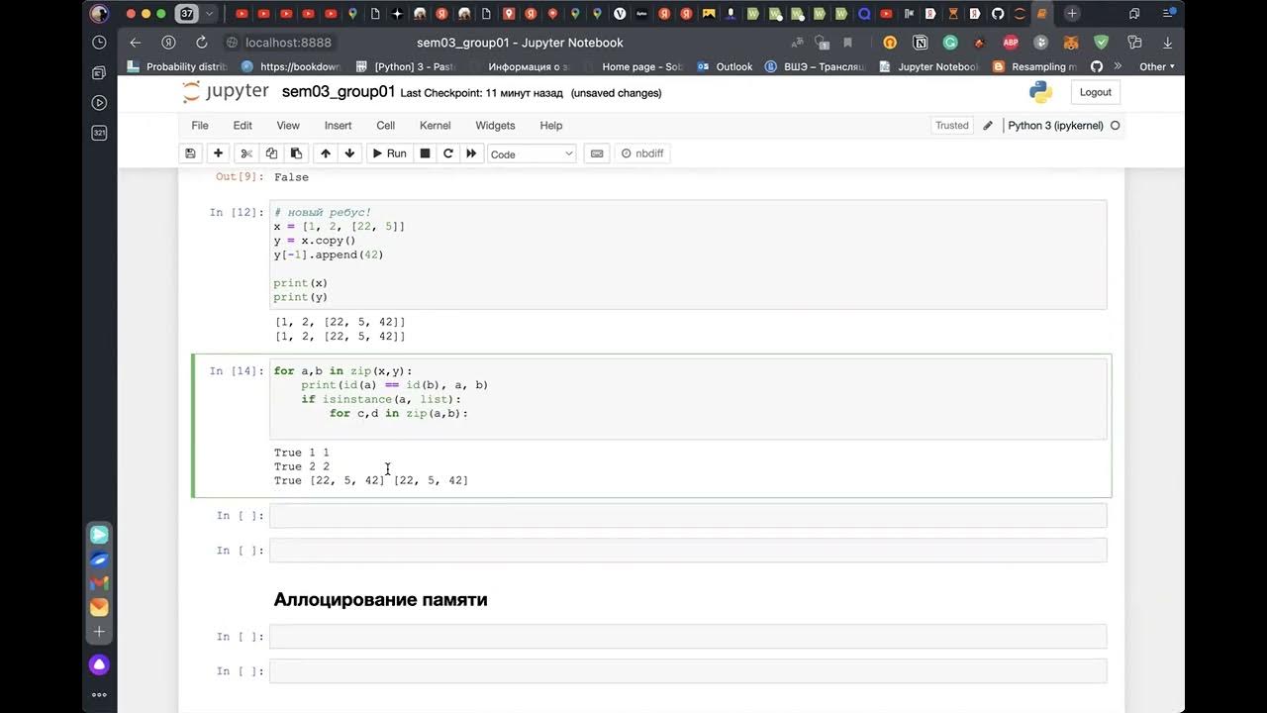Open history clock icon in sidebar
Image resolution: width=1267 pixels, height=713 pixels.
[x=99, y=43]
